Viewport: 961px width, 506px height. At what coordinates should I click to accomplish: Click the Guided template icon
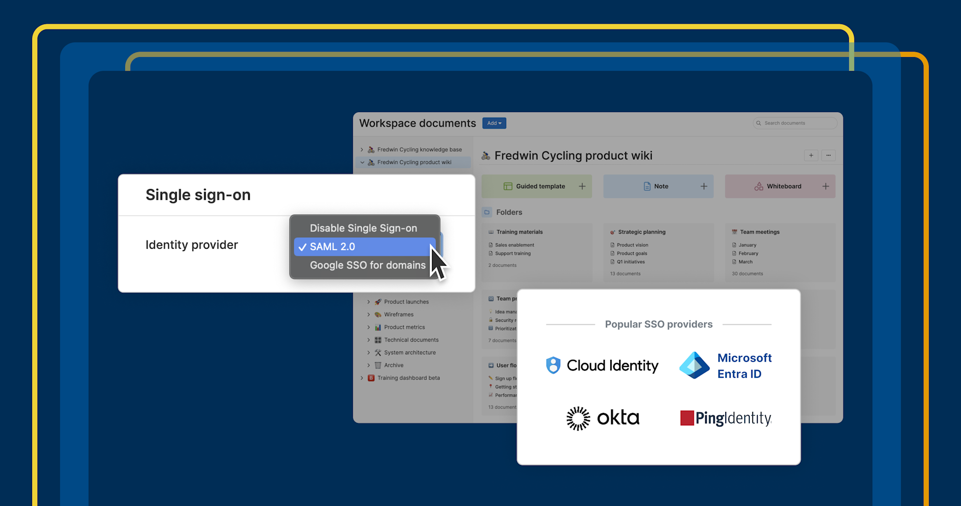point(508,186)
